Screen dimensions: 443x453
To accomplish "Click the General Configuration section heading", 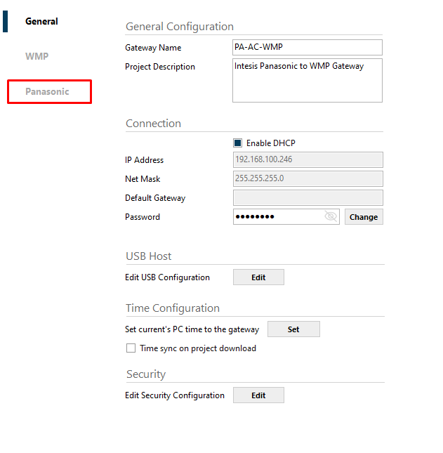I will (180, 27).
